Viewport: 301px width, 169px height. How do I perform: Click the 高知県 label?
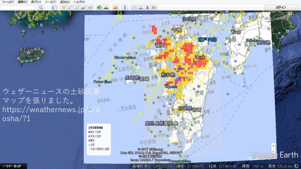(264, 42)
